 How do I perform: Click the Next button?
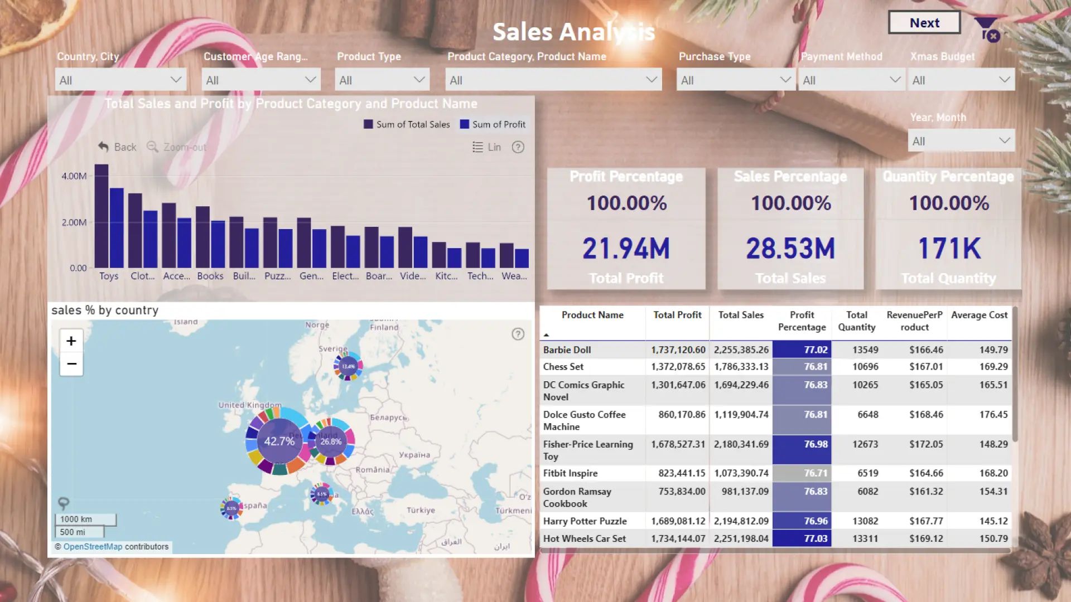(x=924, y=23)
